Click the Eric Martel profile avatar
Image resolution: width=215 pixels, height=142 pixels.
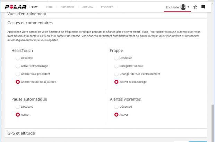click(x=183, y=7)
